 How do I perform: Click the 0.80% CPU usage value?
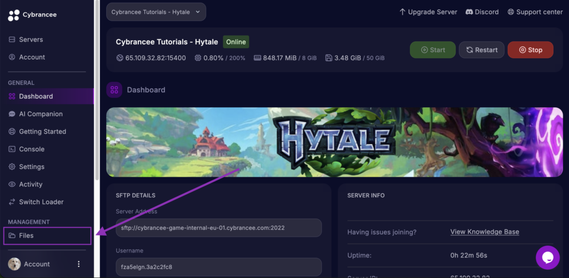(213, 58)
